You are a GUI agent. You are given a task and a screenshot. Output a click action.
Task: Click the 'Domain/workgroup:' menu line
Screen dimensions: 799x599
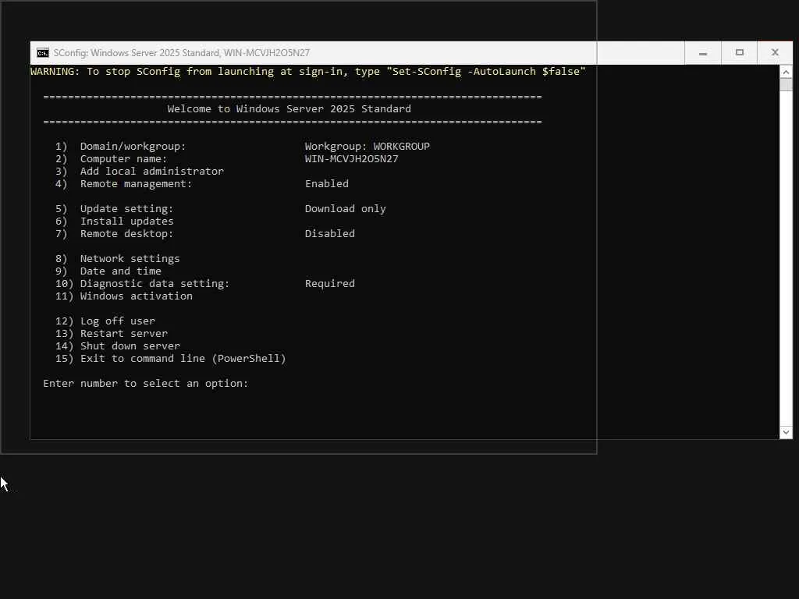pyautogui.click(x=121, y=147)
